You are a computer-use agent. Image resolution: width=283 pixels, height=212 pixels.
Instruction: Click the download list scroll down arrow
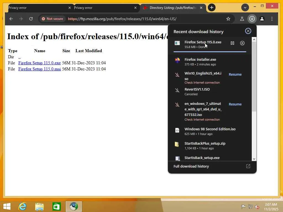pyautogui.click(x=254, y=159)
